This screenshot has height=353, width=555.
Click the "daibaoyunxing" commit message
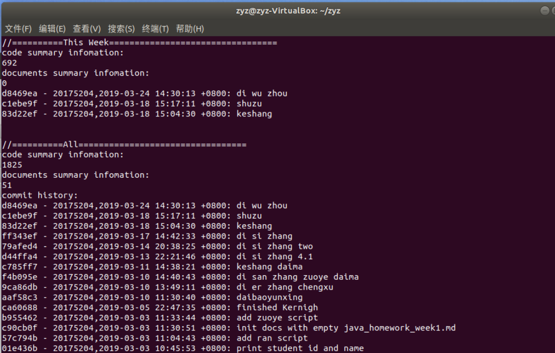tap(270, 297)
